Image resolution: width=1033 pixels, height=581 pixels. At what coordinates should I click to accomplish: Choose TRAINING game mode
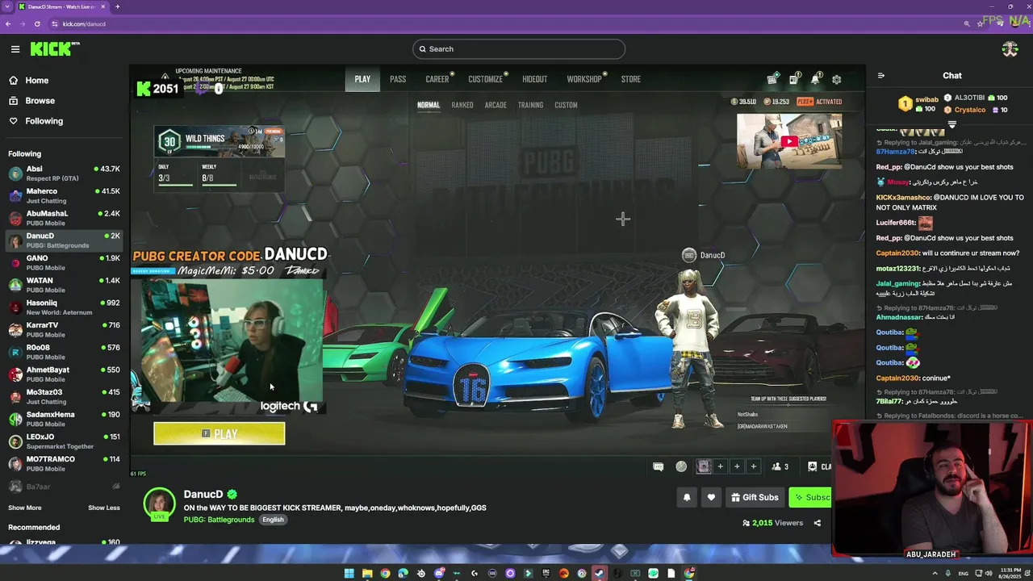[530, 105]
